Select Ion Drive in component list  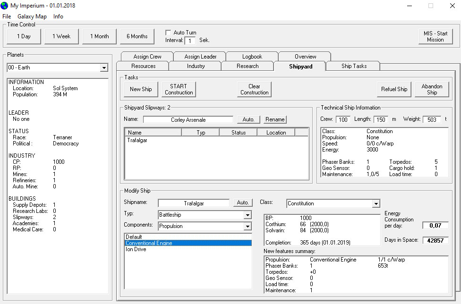pyautogui.click(x=136, y=249)
